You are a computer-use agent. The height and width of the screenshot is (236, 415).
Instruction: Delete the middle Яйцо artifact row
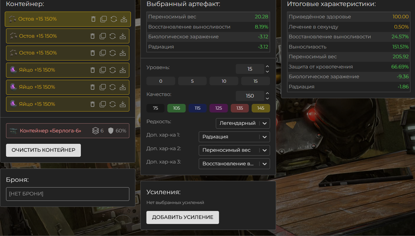click(93, 87)
